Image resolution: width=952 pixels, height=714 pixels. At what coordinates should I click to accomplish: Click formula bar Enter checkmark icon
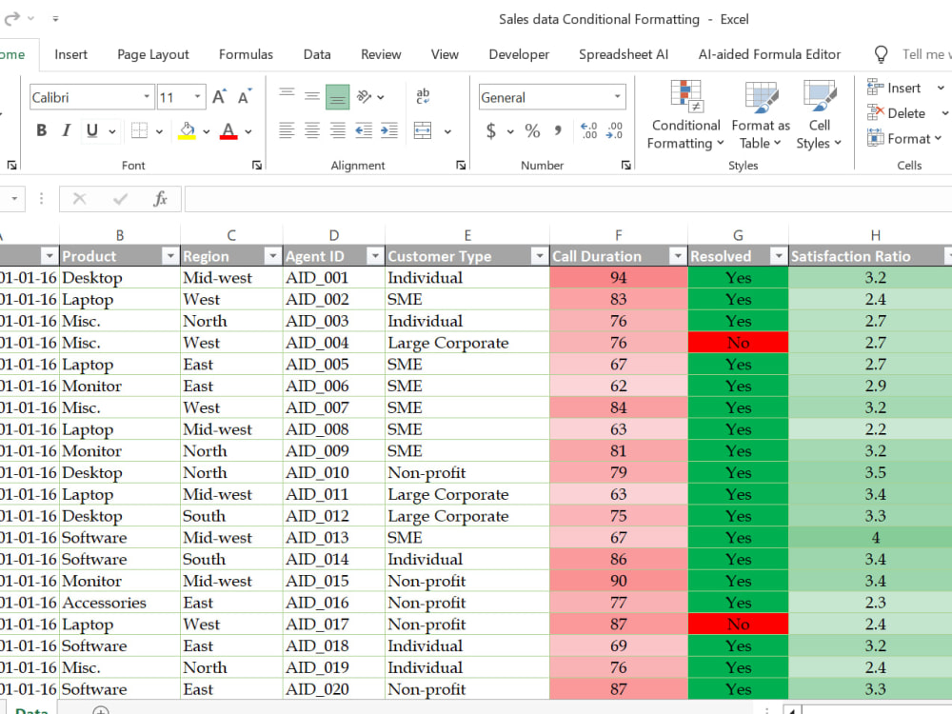click(x=120, y=199)
